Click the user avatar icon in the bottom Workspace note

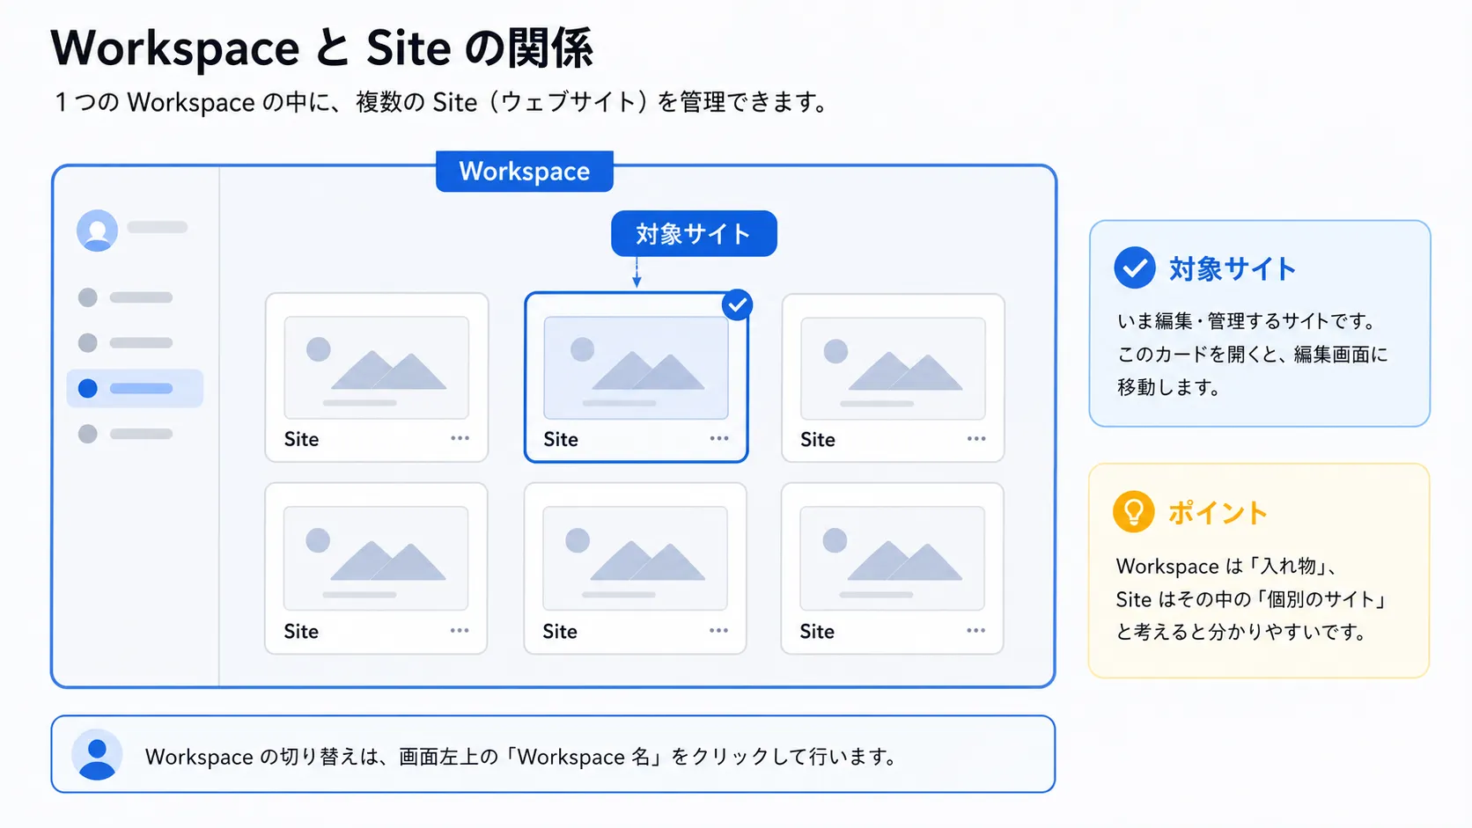(97, 754)
